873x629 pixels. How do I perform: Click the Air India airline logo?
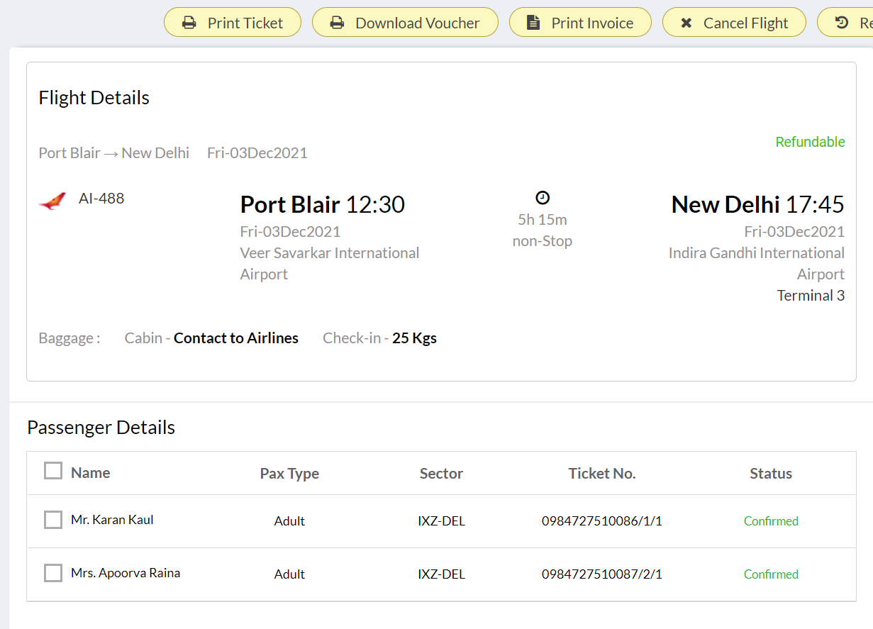(x=52, y=201)
